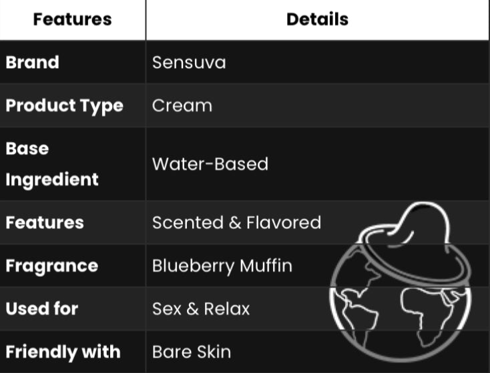Click the Africa continent on globe logo
The height and width of the screenshot is (373, 490).
[426, 312]
